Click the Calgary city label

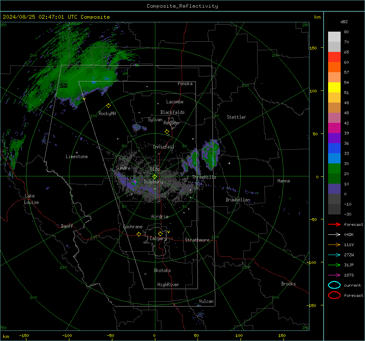point(158,238)
